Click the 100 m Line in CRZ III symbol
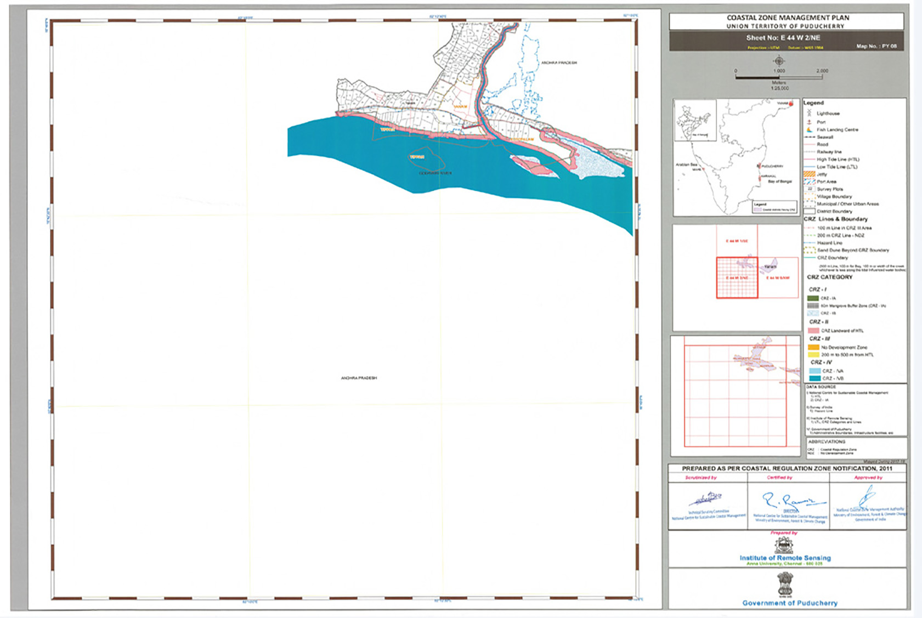Screen dimensions: 922x618 [x=810, y=228]
